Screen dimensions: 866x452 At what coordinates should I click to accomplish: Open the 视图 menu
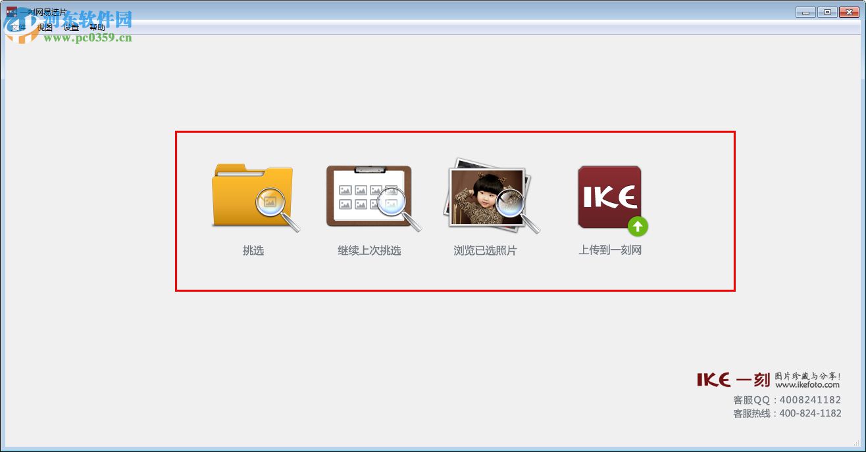(45, 28)
